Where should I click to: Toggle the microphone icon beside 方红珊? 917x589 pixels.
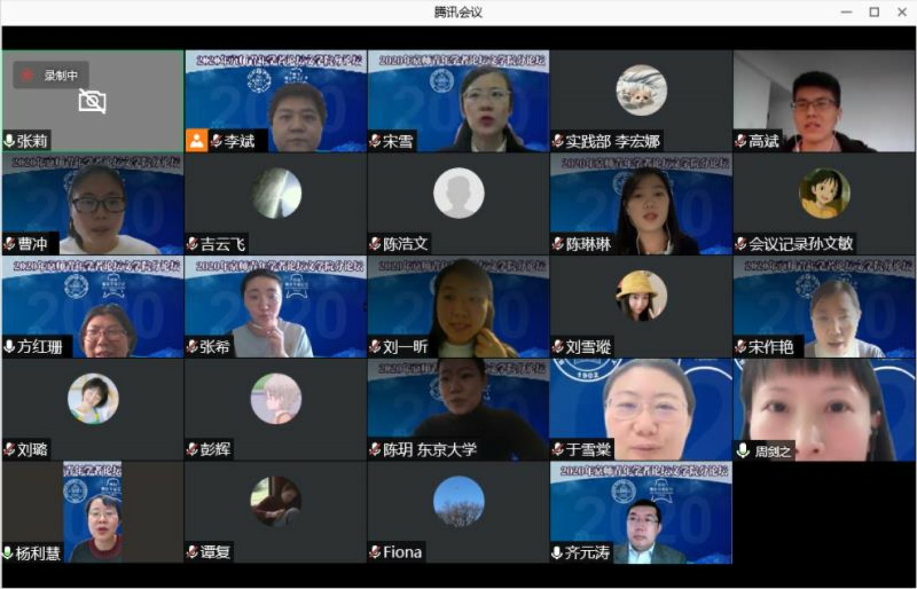9,347
